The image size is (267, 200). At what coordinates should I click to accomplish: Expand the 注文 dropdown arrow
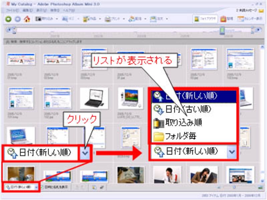click(x=167, y=19)
